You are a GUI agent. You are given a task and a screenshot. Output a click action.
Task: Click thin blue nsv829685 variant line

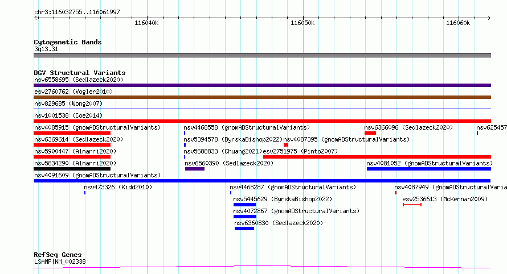(x=262, y=109)
